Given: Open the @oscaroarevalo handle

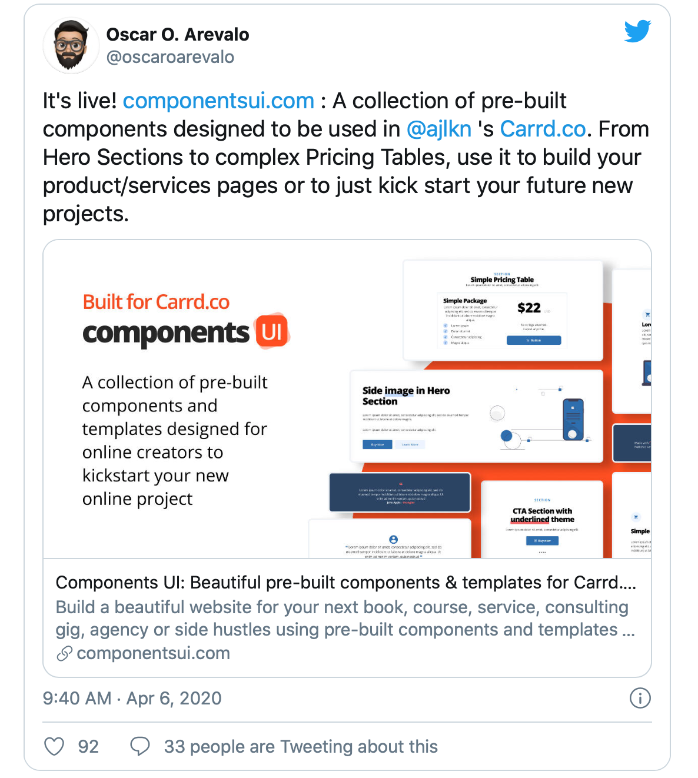Looking at the screenshot, I should (170, 57).
